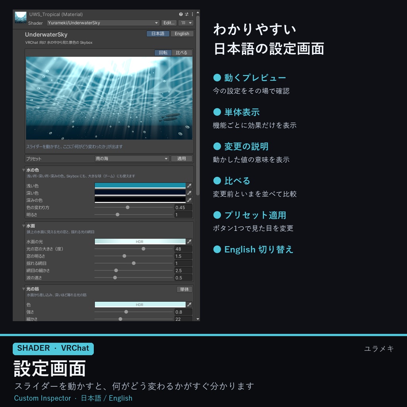
Task: Click the shader Edit... button
Action: [169, 23]
